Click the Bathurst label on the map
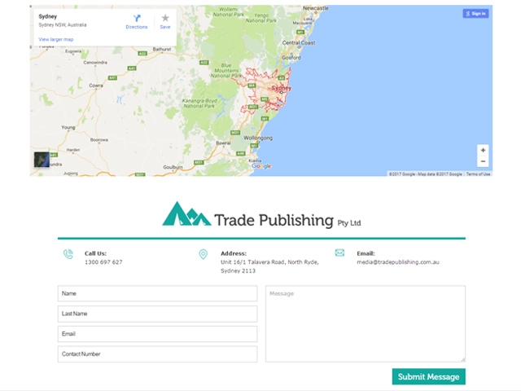521x391 pixels. click(x=162, y=49)
